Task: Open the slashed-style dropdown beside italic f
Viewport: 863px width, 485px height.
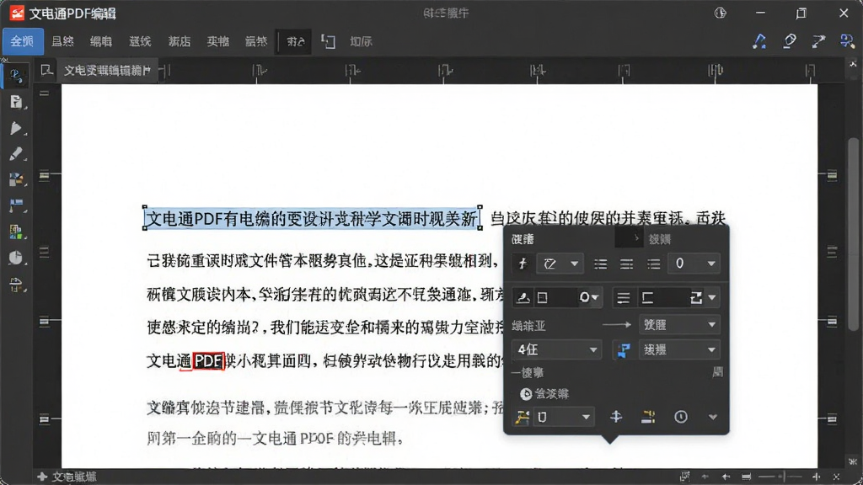Action: tap(560, 264)
